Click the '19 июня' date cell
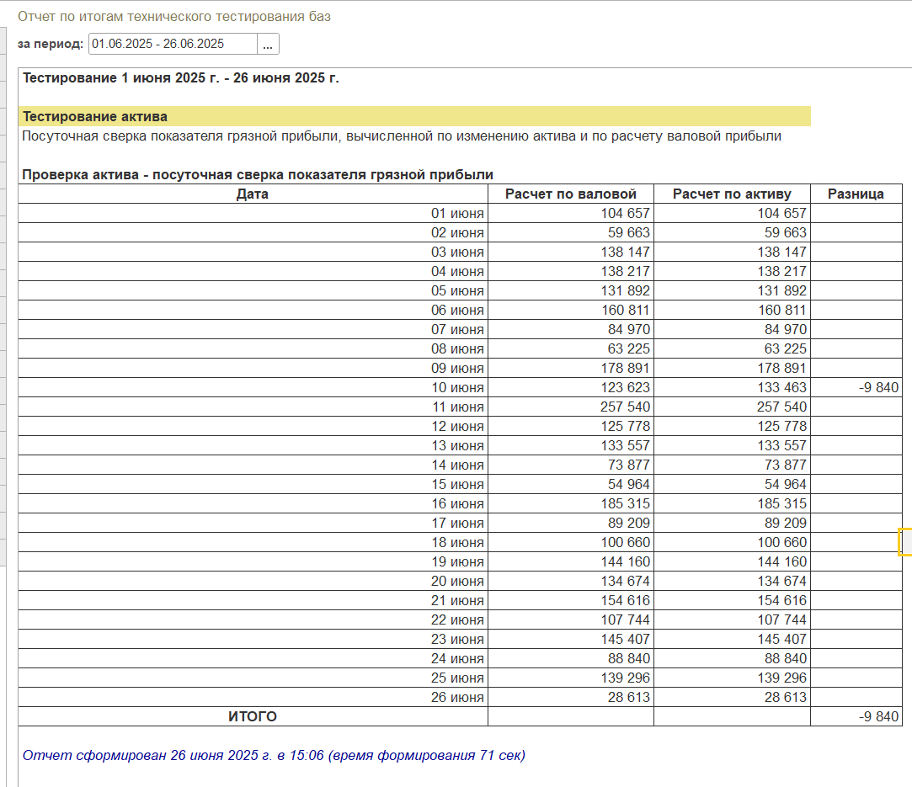912x787 pixels. coord(253,562)
